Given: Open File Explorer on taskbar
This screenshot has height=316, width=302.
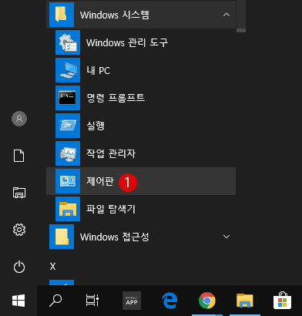Looking at the screenshot, I should (245, 301).
